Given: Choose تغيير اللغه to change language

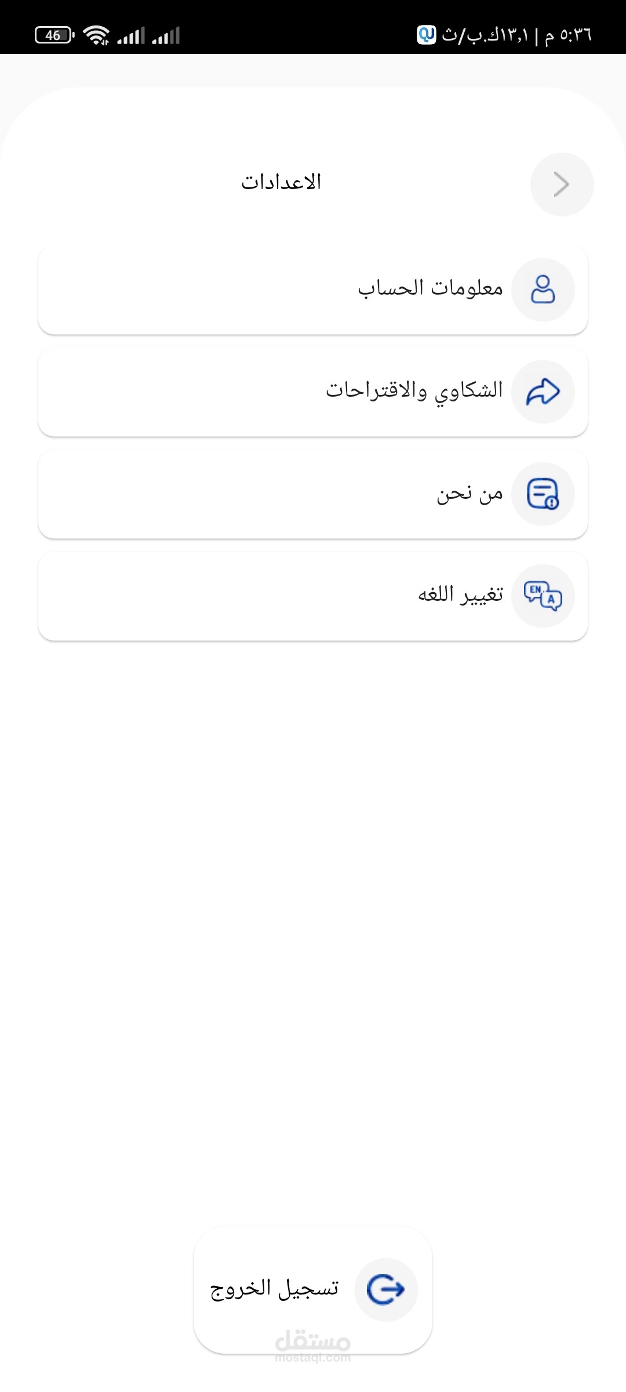Looking at the screenshot, I should tap(460, 596).
